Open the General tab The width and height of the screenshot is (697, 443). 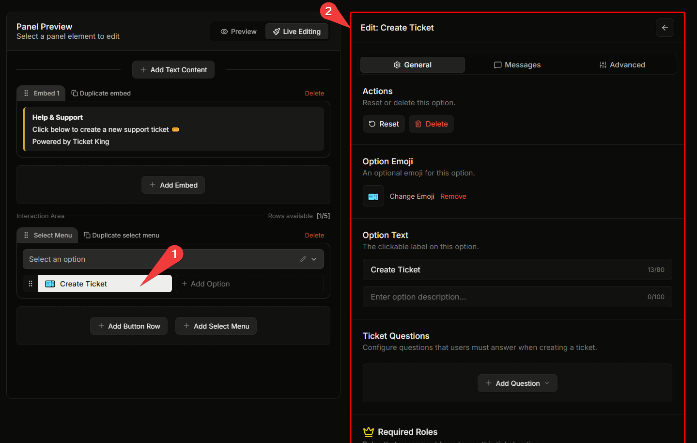tap(413, 65)
